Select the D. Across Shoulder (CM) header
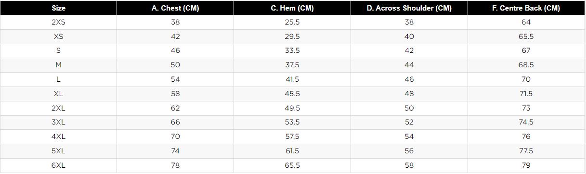This screenshot has height=174, width=586. [409, 8]
